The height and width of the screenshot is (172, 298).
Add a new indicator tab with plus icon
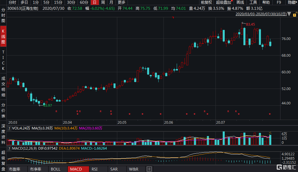click(149, 169)
